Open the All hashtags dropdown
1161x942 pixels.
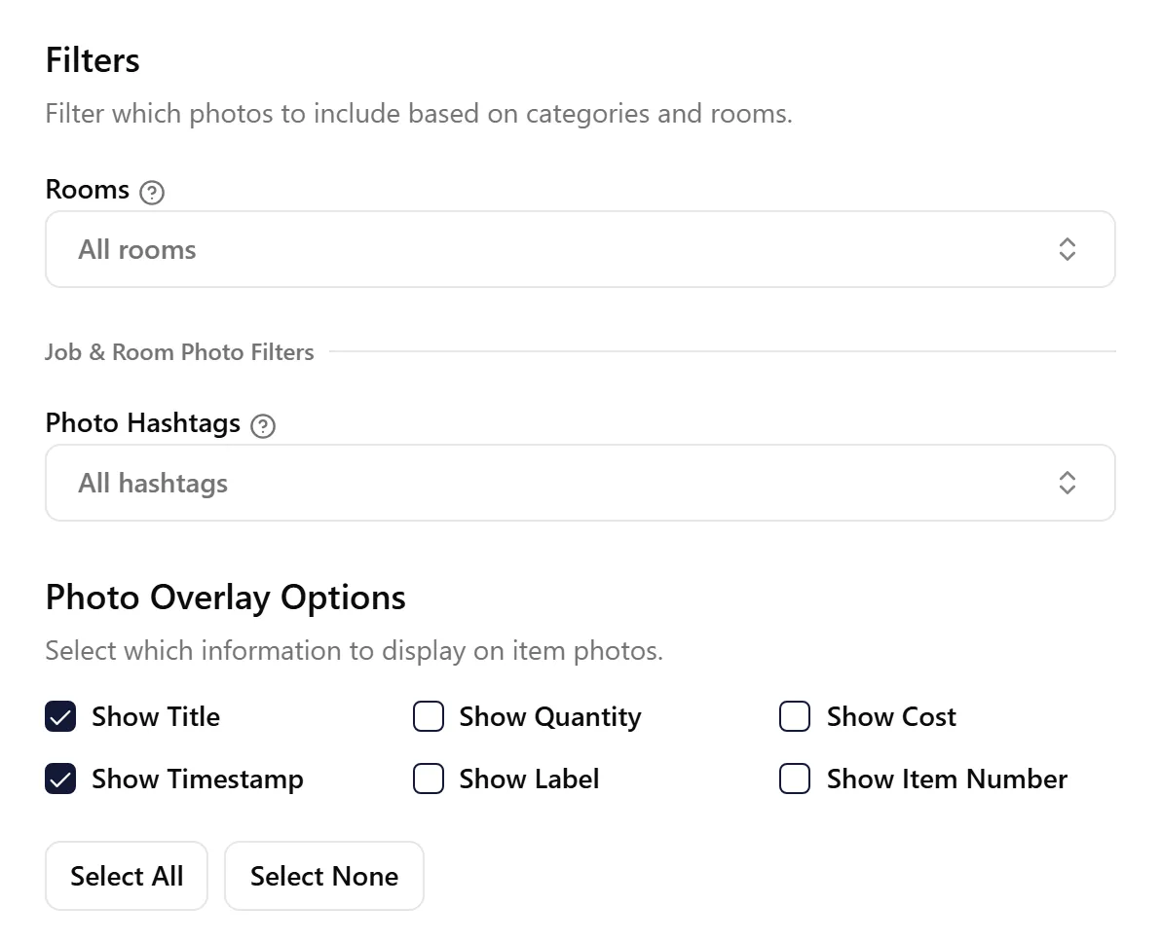click(580, 483)
